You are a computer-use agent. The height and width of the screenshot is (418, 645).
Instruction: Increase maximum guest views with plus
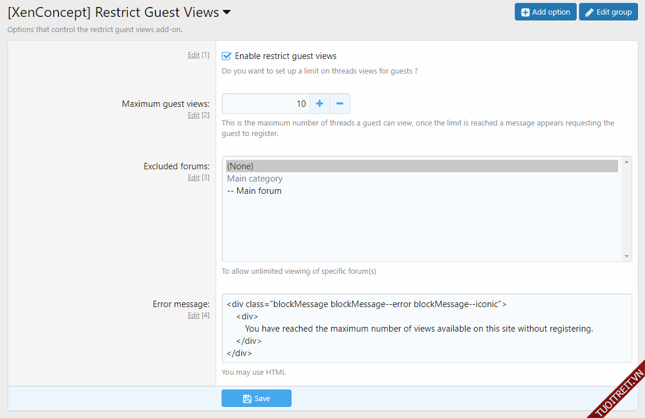(x=320, y=104)
